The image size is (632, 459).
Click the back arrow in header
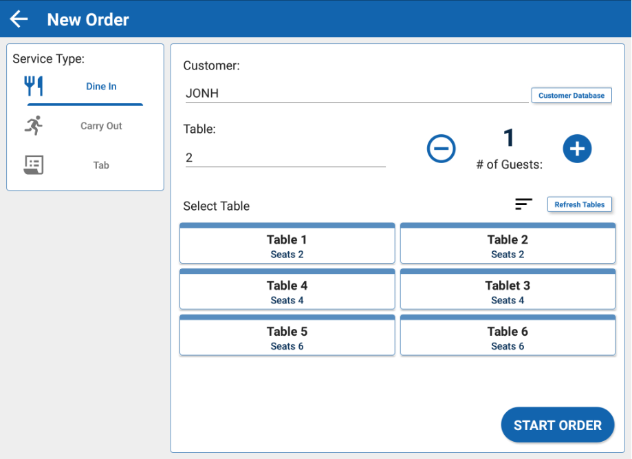pyautogui.click(x=19, y=19)
